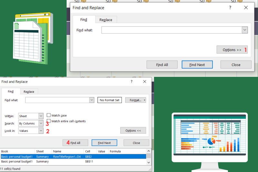The height and width of the screenshot is (172, 258).
Task: Click the resize grip beside 11 cell(s) found
Action: pos(150,169)
